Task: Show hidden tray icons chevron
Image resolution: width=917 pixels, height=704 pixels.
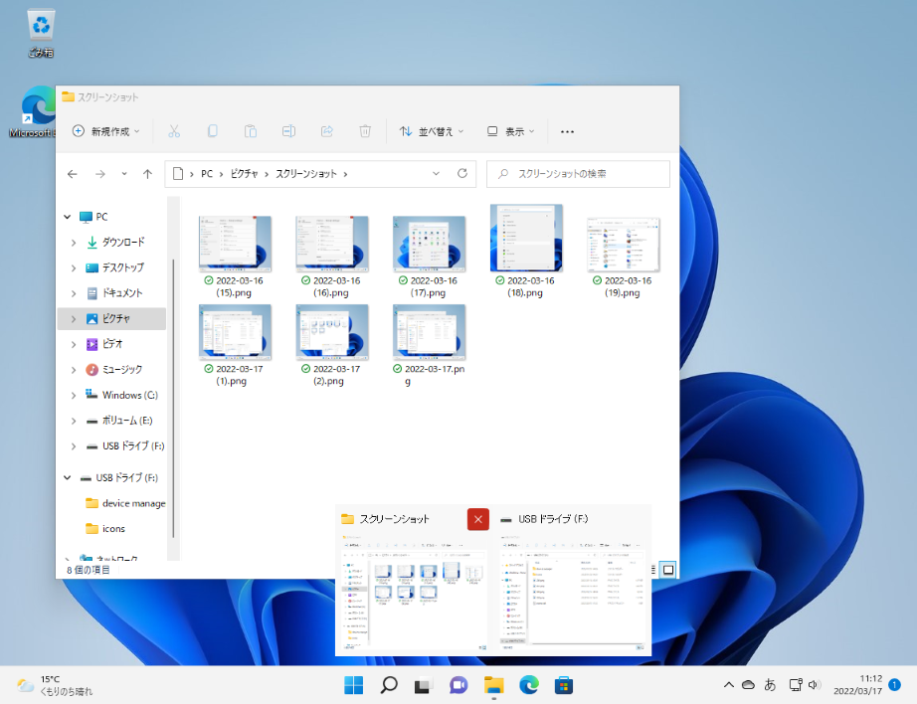Action: (x=729, y=685)
